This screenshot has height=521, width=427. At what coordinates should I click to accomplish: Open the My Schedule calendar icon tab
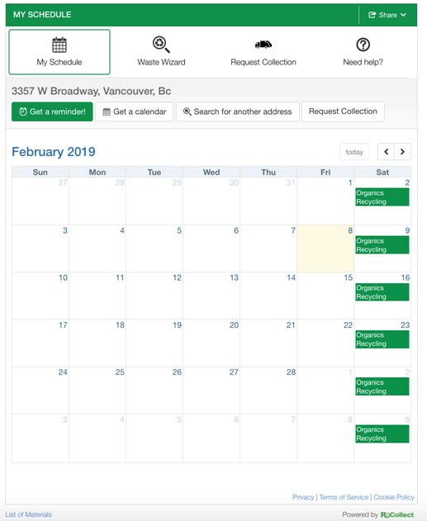tap(59, 45)
